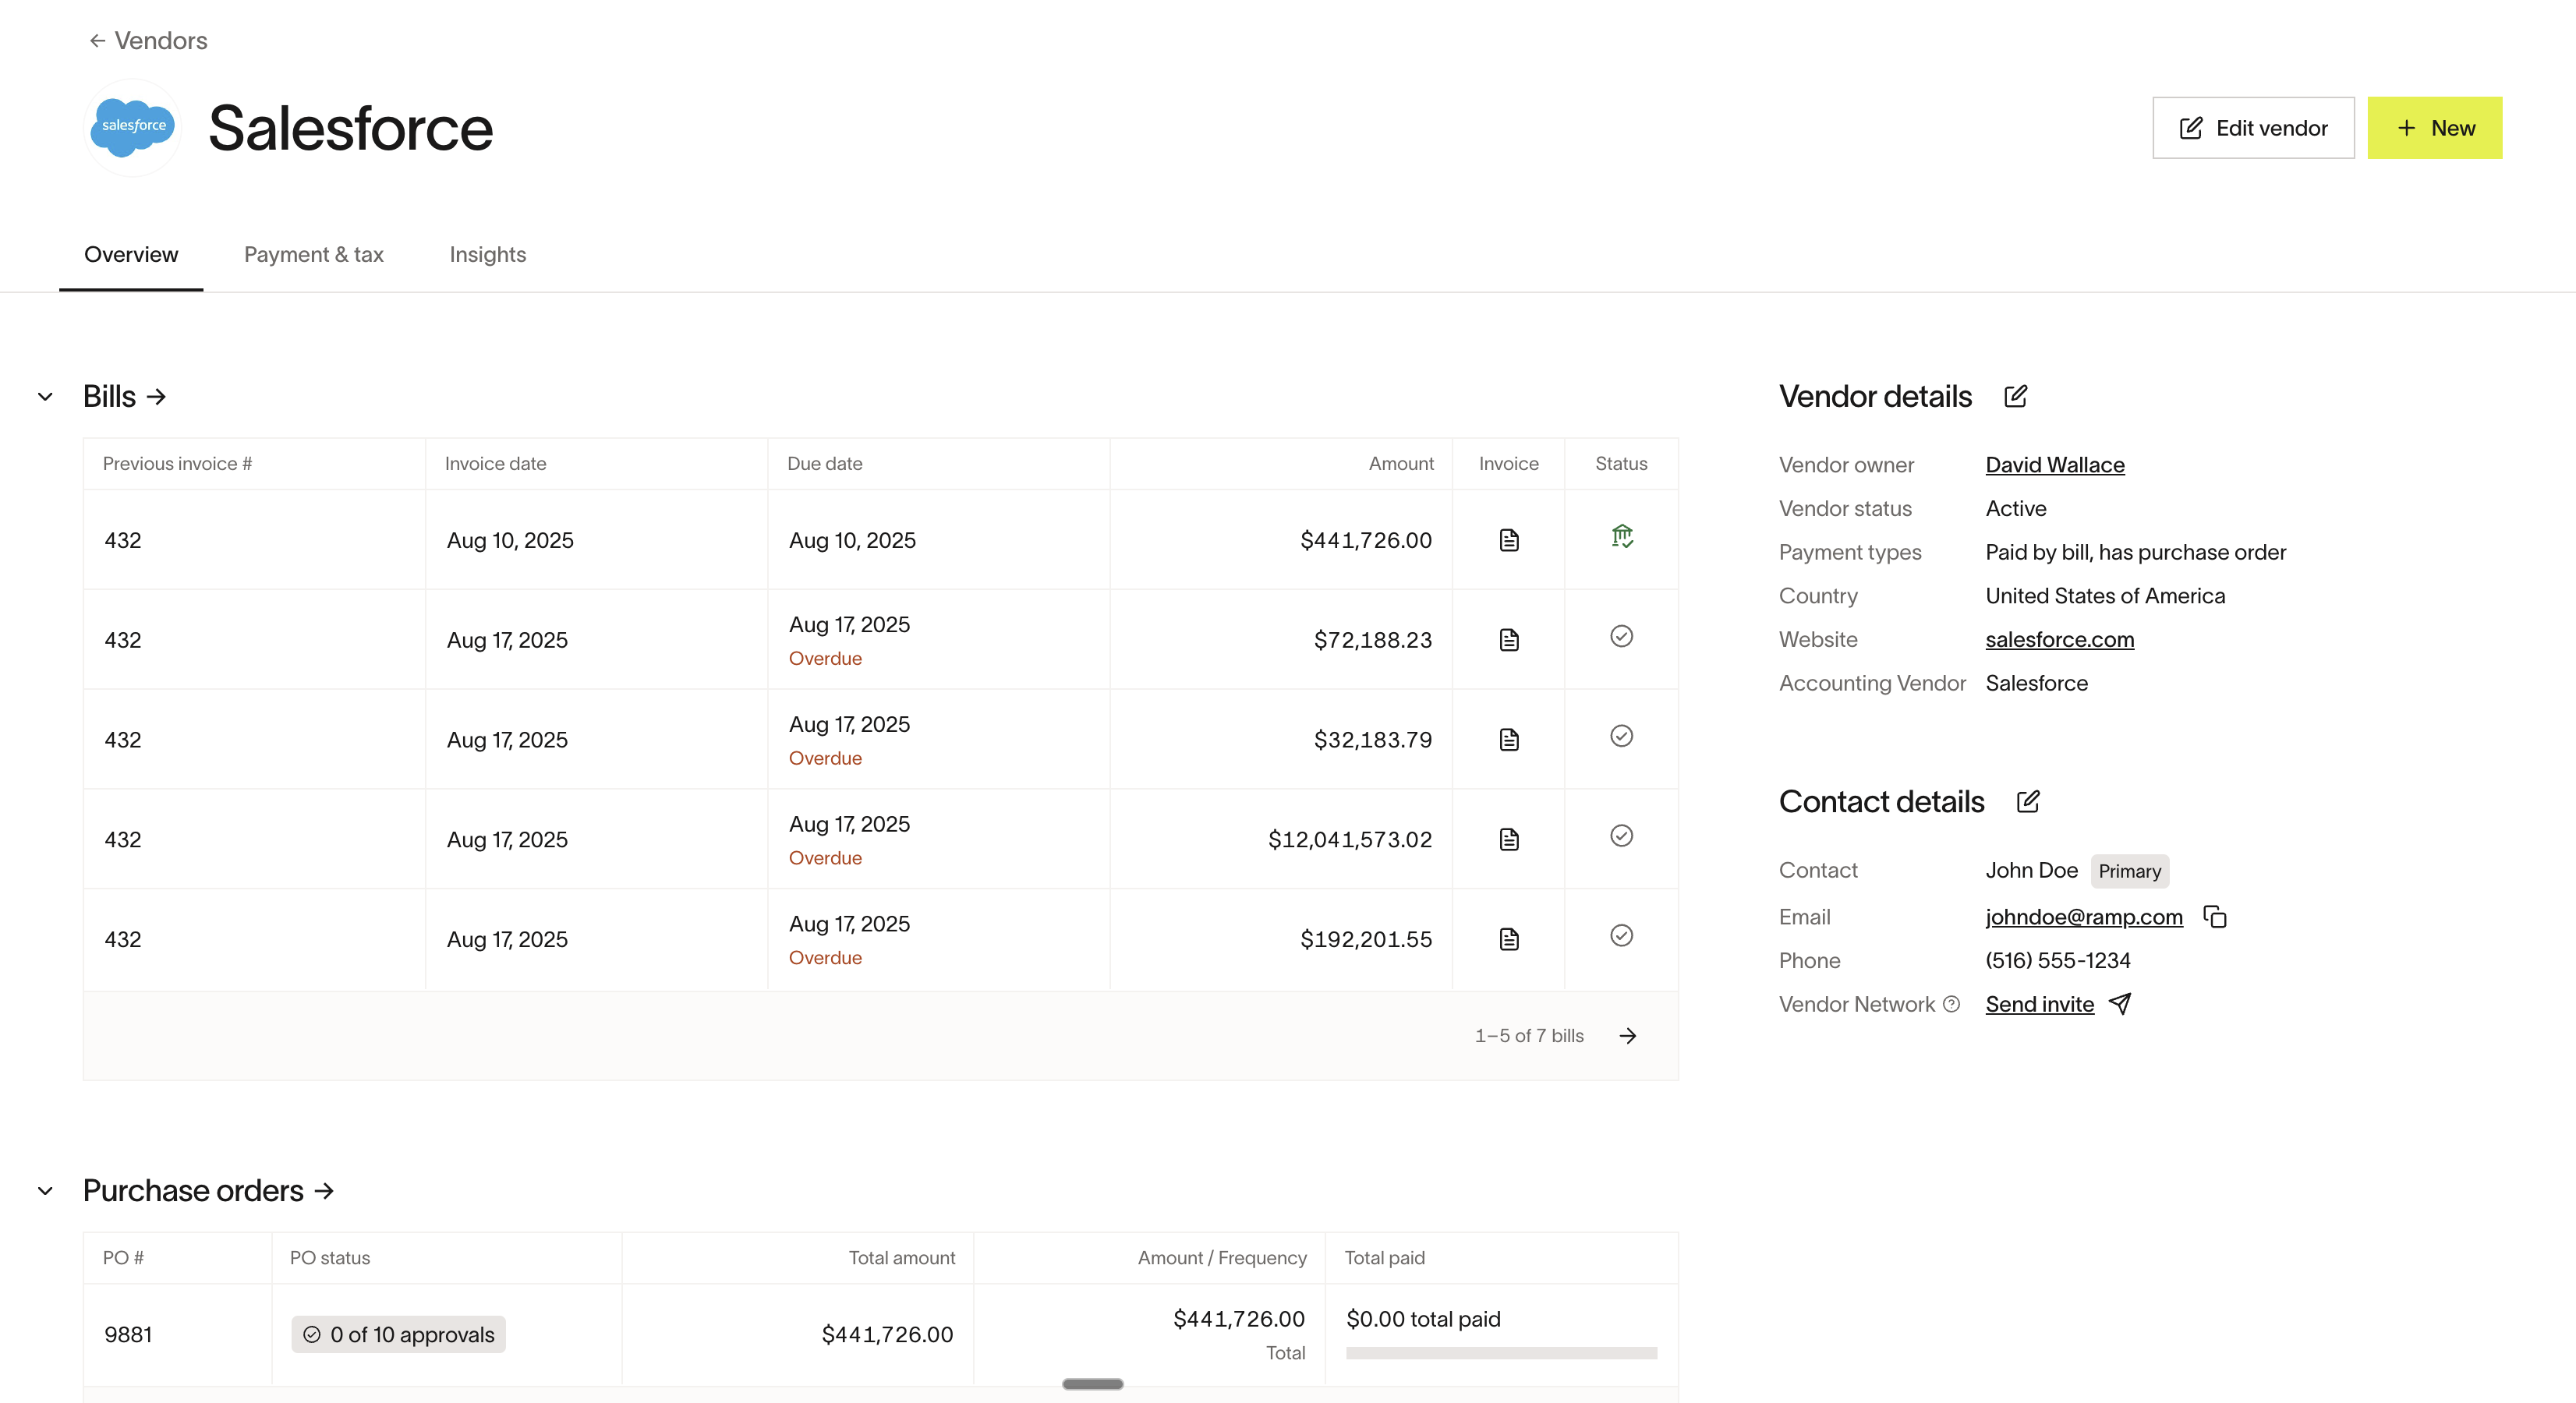
Task: Click bank status icon of $441,726.00 bill
Action: [1622, 537]
